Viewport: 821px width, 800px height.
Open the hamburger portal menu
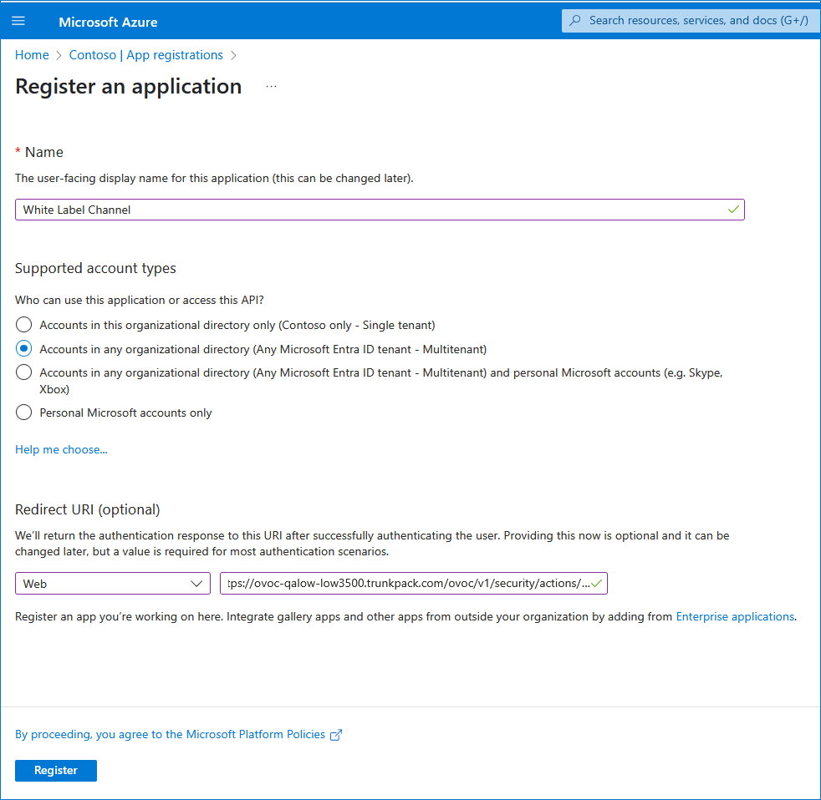[x=18, y=21]
